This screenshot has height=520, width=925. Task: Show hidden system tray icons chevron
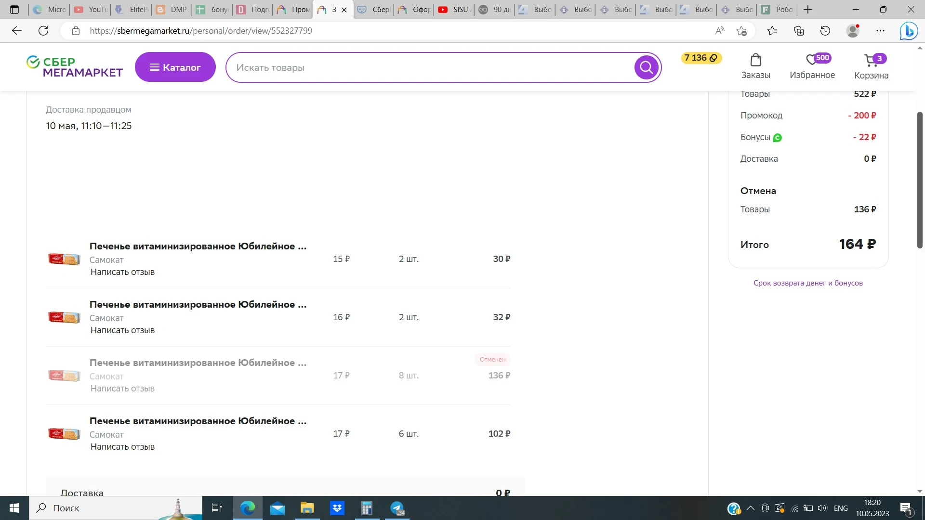click(x=751, y=508)
